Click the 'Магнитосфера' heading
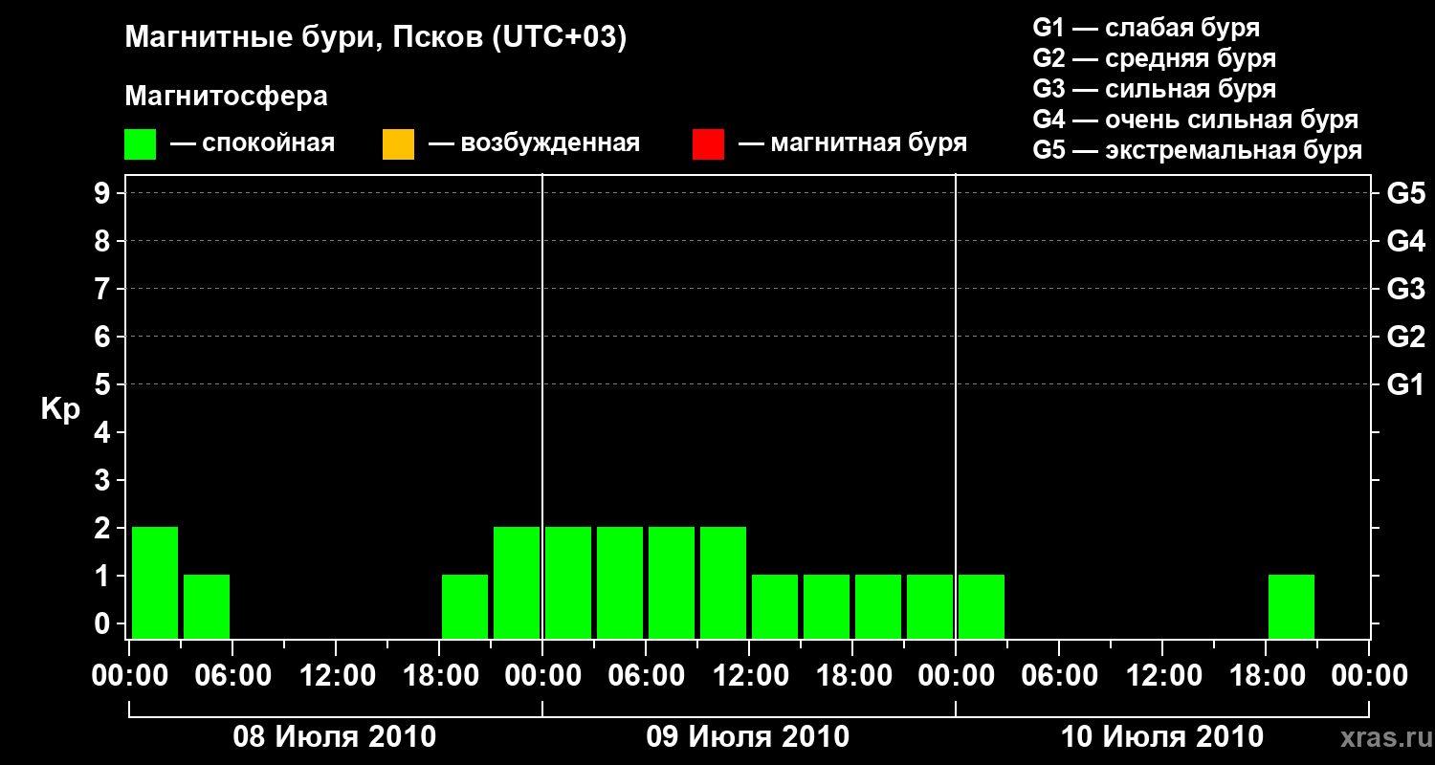This screenshot has width=1435, height=765. coord(227,97)
